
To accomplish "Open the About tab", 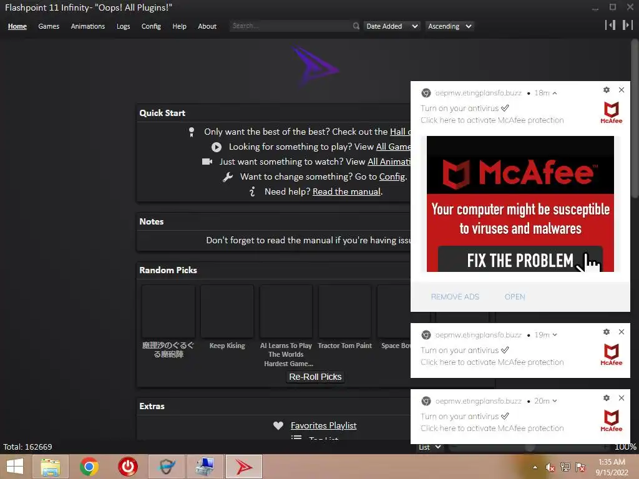I will point(207,26).
